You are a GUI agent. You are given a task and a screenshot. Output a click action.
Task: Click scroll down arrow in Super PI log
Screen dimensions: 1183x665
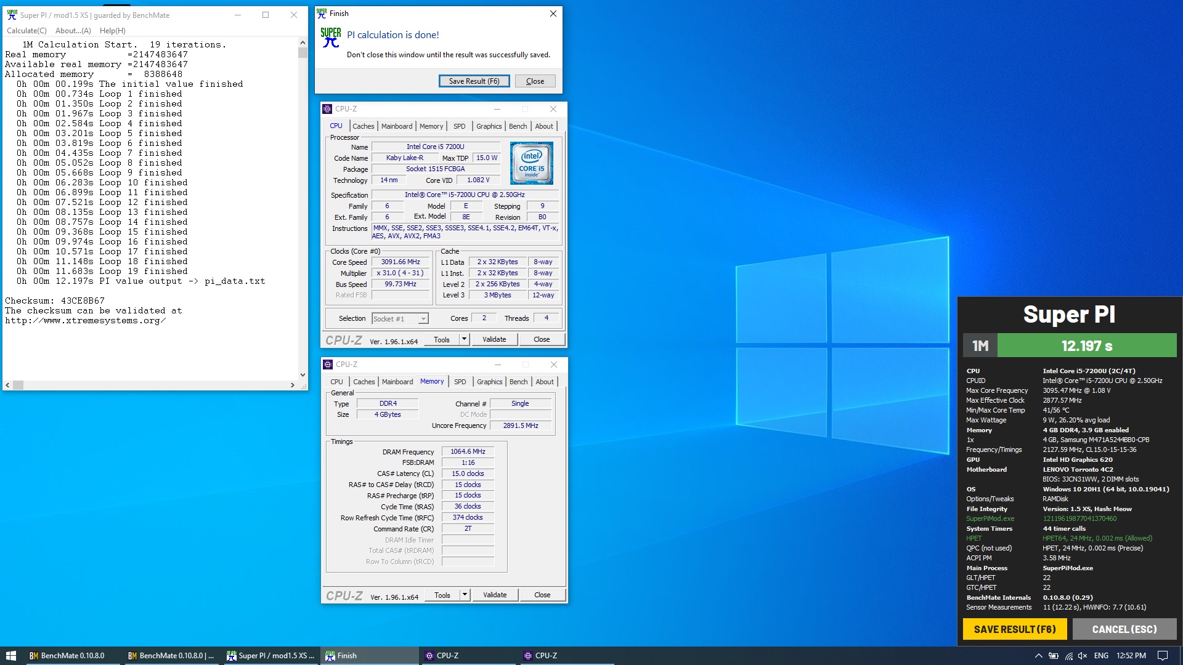pos(303,374)
